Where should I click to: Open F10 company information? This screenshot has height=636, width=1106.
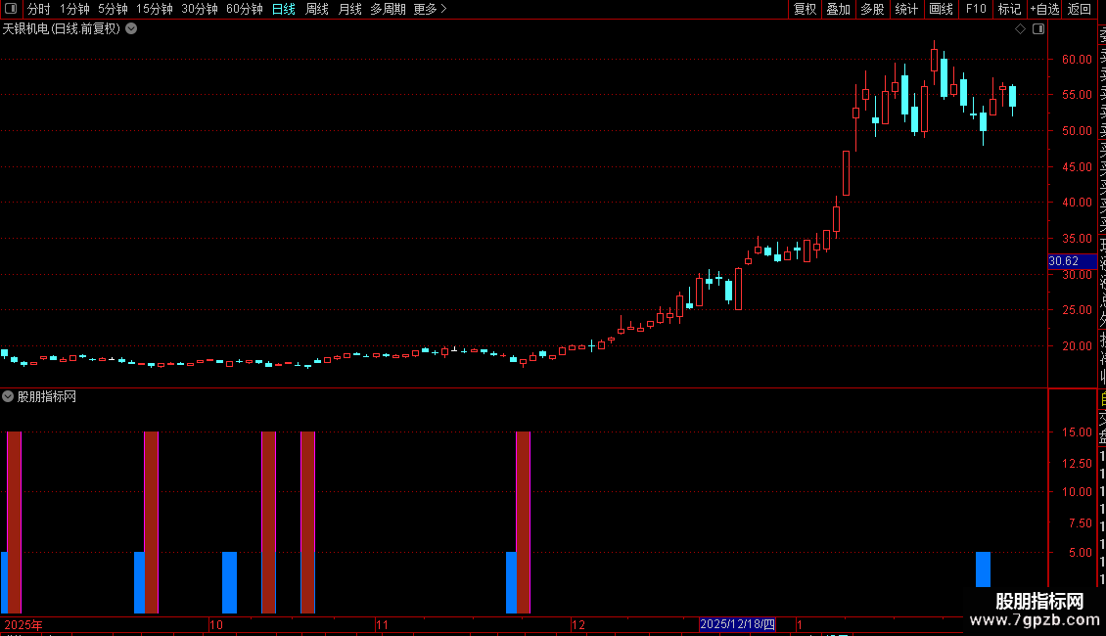click(976, 9)
